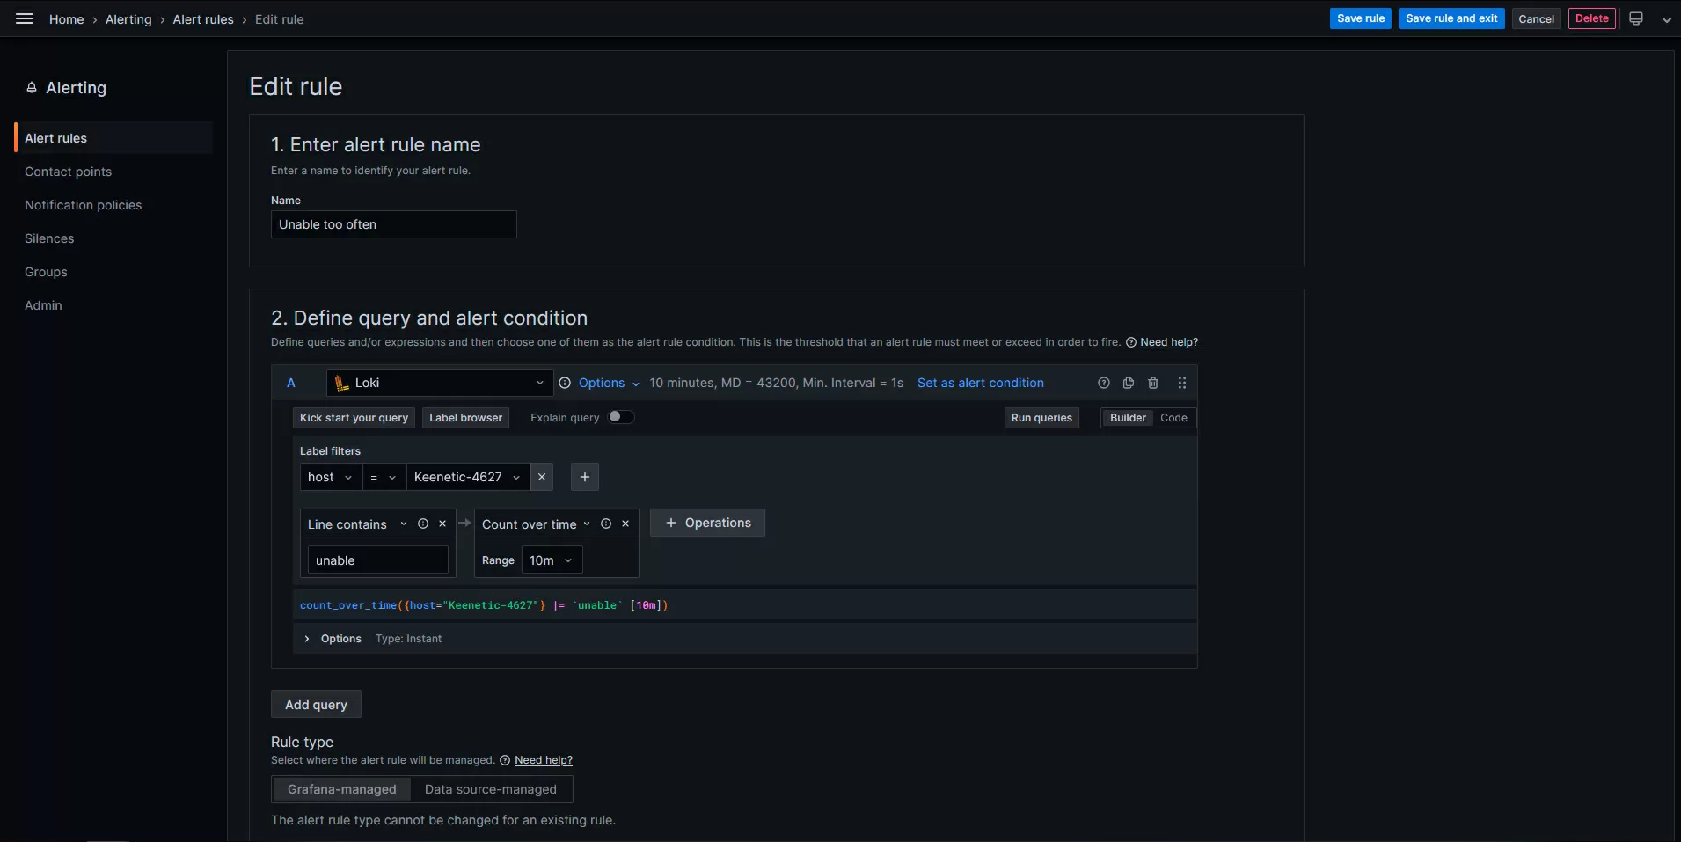
Task: Toggle the Explain query switch
Action: tap(621, 417)
